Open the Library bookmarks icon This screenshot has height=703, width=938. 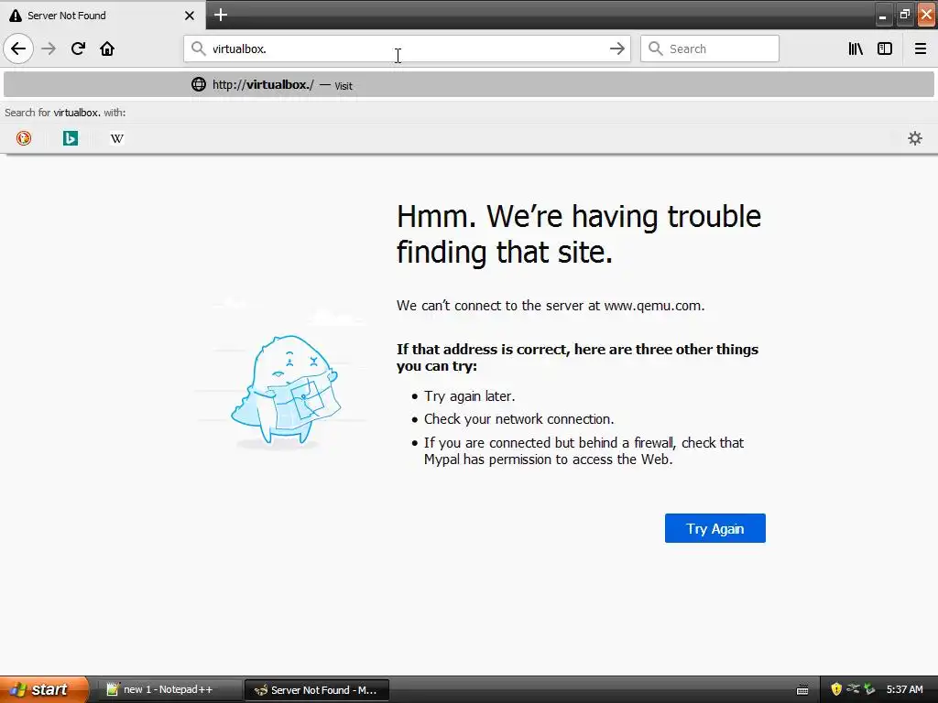856,49
